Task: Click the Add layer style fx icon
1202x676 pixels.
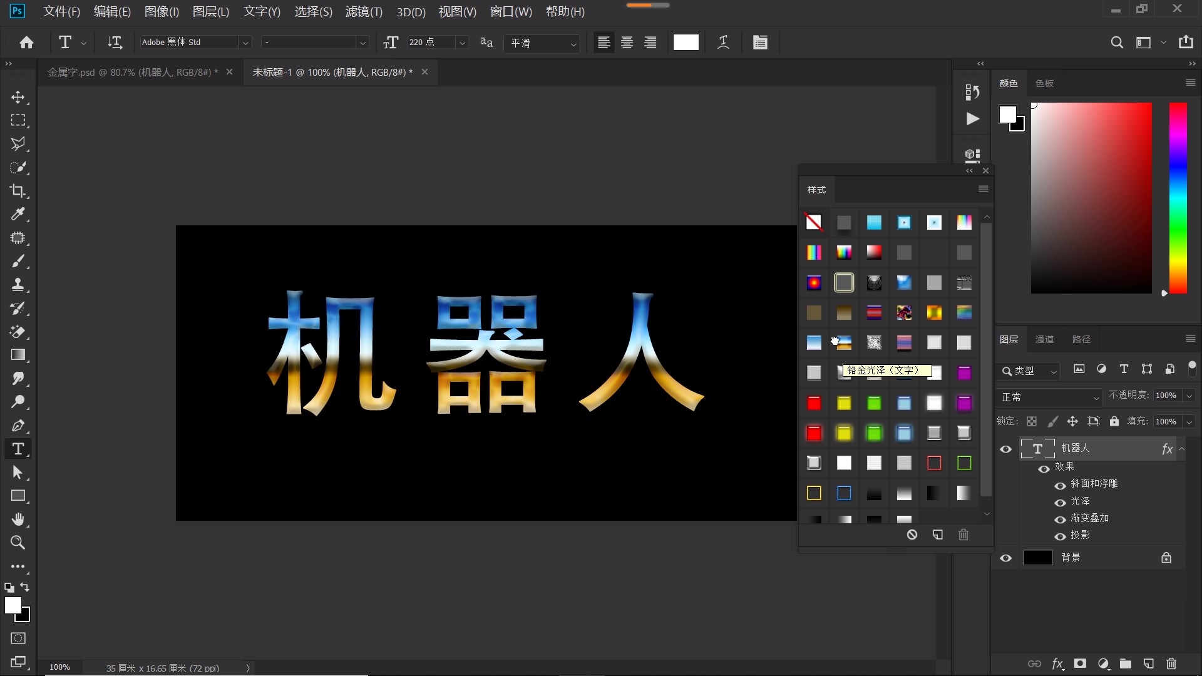Action: [1057, 664]
